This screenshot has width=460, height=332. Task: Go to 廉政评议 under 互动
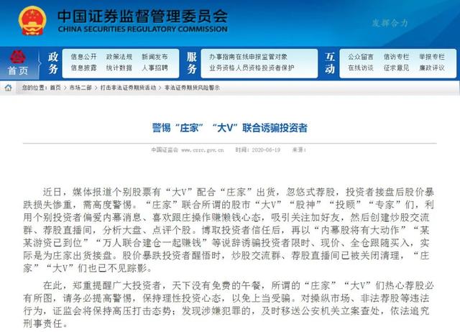(x=432, y=68)
